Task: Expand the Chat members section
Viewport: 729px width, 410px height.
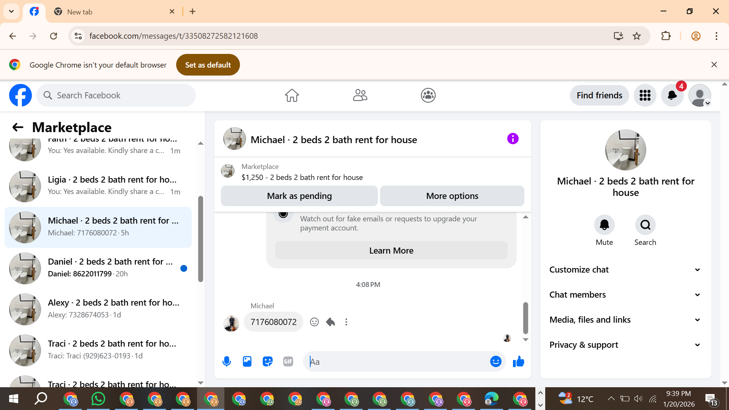Action: 625,295
